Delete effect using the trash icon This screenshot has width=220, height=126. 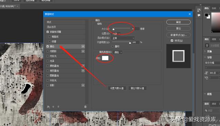pos(85,107)
